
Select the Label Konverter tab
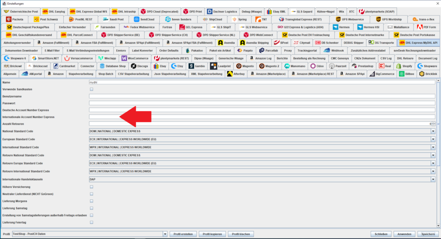click(x=142, y=51)
